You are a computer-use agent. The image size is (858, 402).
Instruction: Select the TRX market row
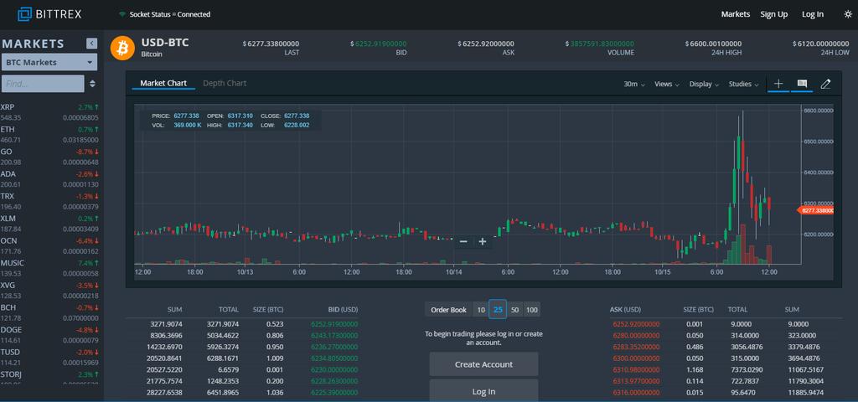pyautogui.click(x=49, y=201)
